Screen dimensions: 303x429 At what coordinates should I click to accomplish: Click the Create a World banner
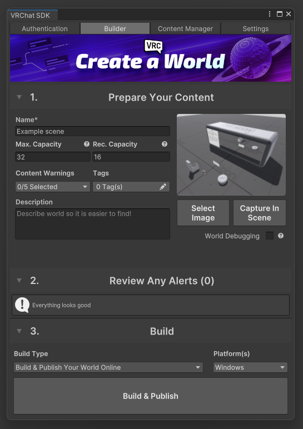tap(151, 58)
